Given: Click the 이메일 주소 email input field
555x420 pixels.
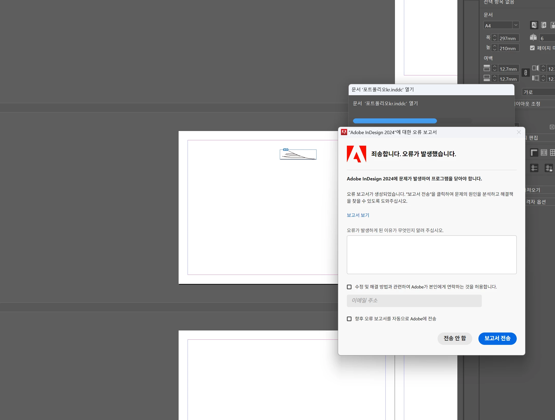Looking at the screenshot, I should click(414, 300).
